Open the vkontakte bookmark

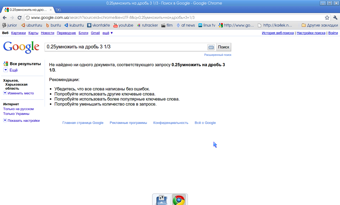(x=99, y=25)
